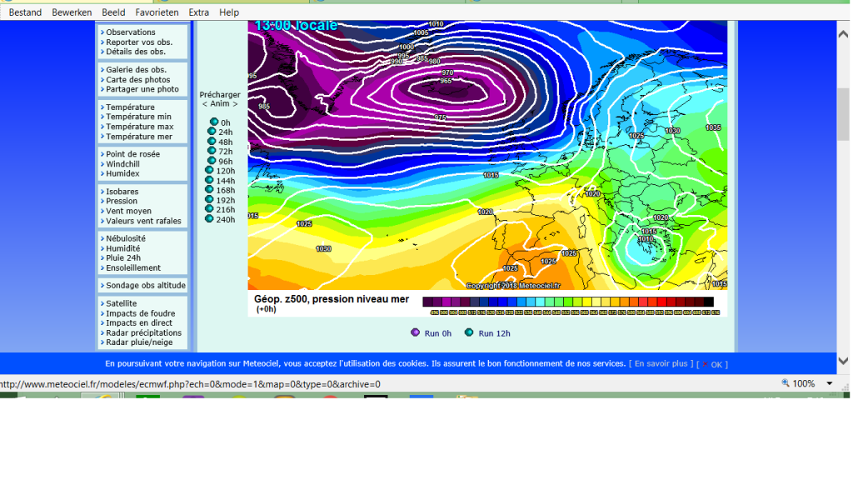The image size is (853, 480).
Task: Open the Humidex page
Action: tap(122, 173)
